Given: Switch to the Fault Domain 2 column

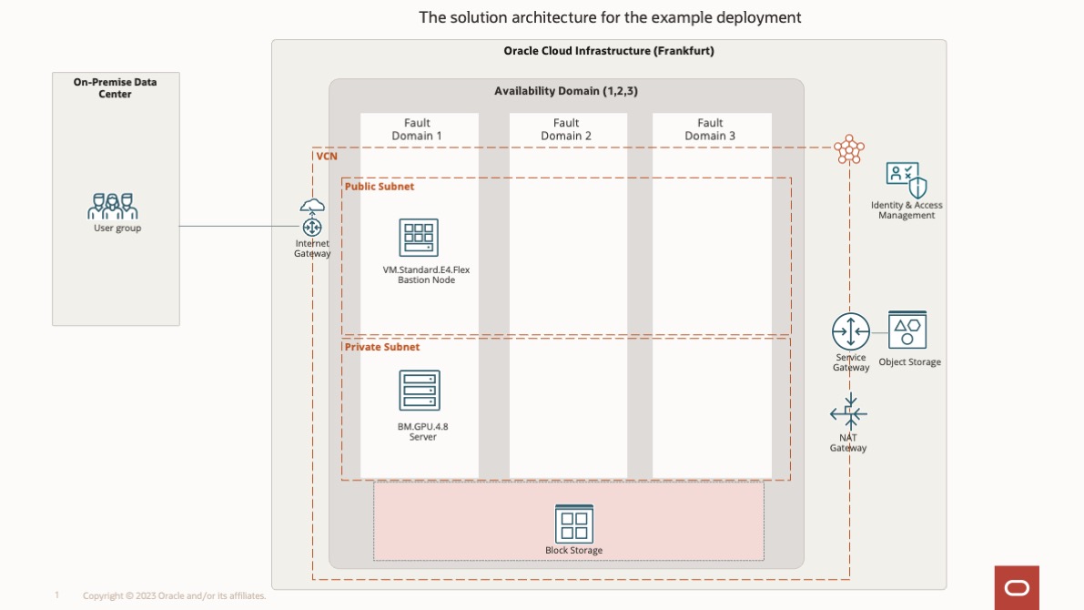Looking at the screenshot, I should point(566,129).
